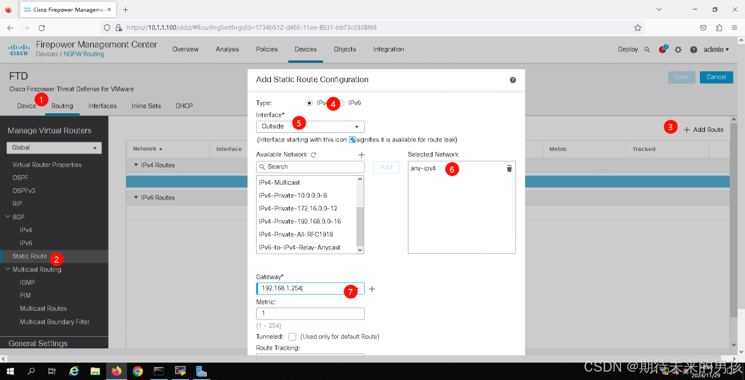Viewport: 745px width, 380px height.
Task: Open OSPF in routing sidebar
Action: point(20,177)
